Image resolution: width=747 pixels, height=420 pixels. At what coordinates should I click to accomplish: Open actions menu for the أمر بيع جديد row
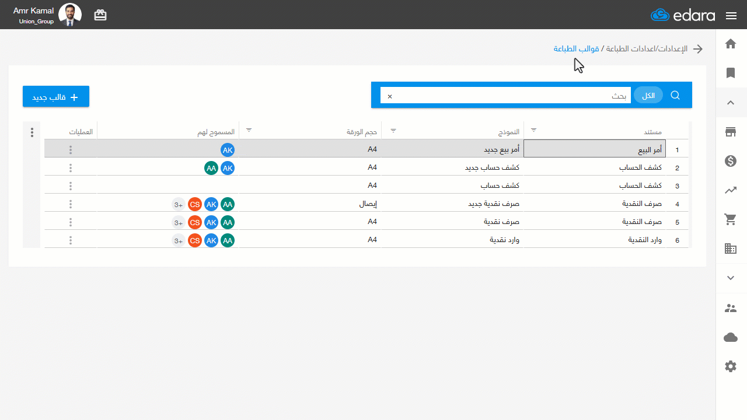tap(71, 150)
